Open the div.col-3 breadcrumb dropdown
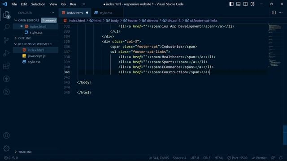This screenshot has width=287, height=161. pyautogui.click(x=171, y=21)
